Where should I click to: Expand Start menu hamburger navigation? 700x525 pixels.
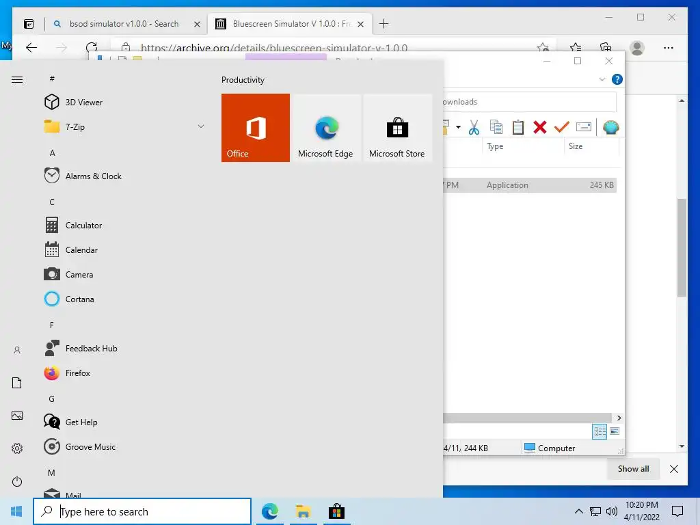point(17,80)
